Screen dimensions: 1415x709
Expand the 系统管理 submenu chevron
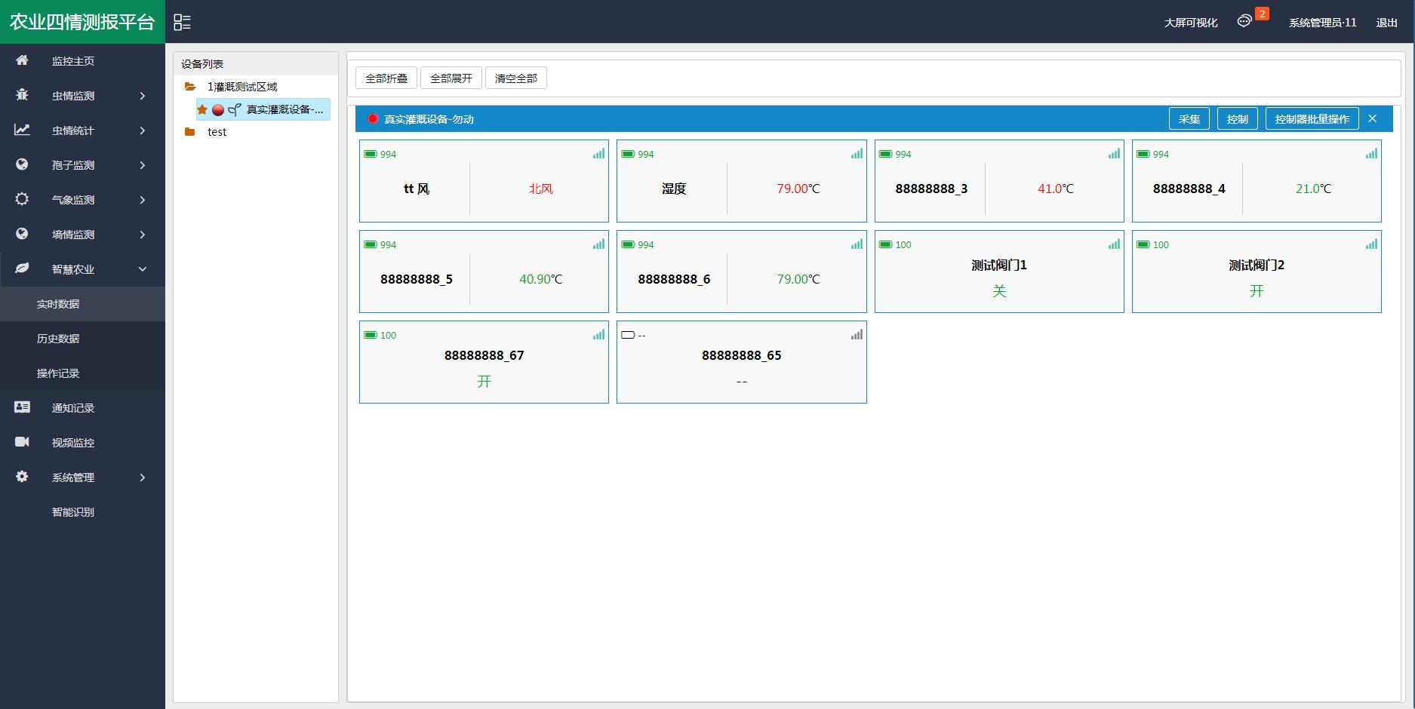143,477
